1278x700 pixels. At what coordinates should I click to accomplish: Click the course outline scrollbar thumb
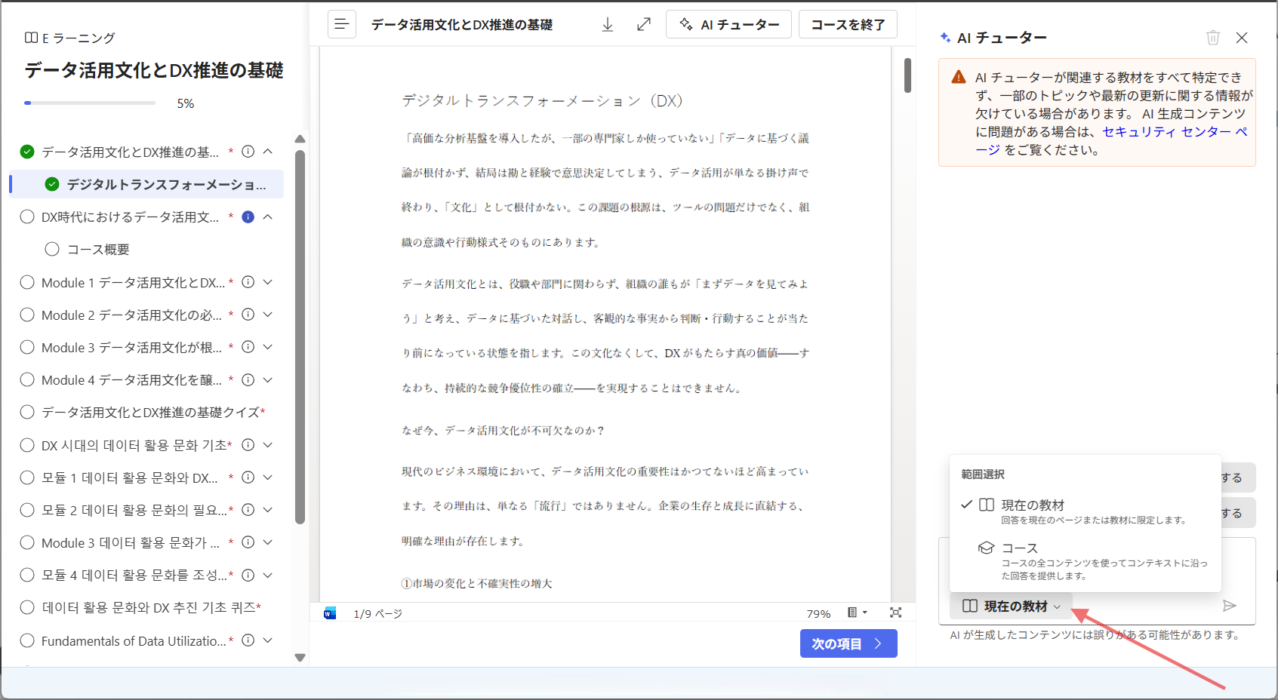[x=300, y=336]
